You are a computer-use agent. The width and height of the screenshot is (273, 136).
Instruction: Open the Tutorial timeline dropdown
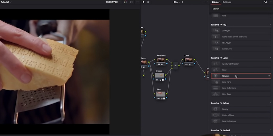[x=6, y=2]
